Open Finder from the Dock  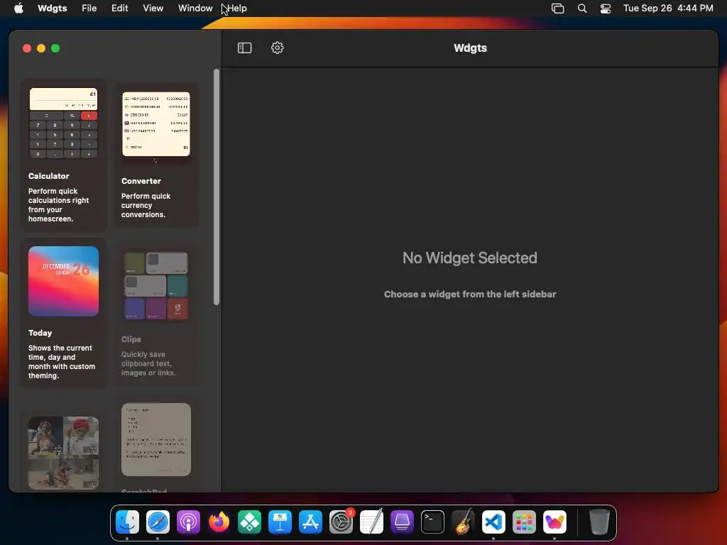point(127,522)
